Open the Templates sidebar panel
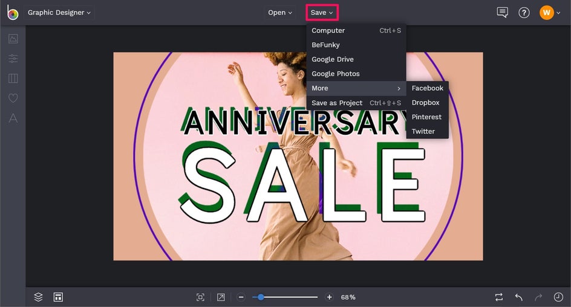Viewport: 571px width, 307px height. [13, 78]
